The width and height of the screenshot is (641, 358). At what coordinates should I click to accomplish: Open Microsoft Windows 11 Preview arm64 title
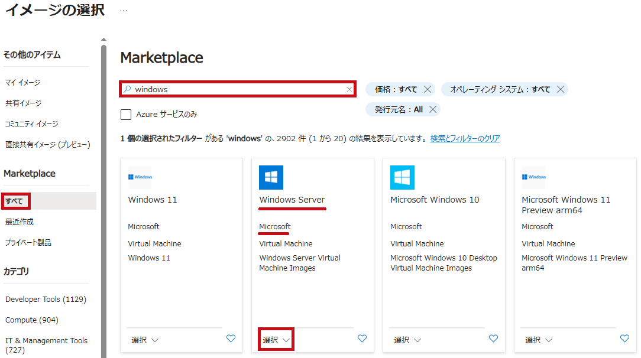click(566, 205)
